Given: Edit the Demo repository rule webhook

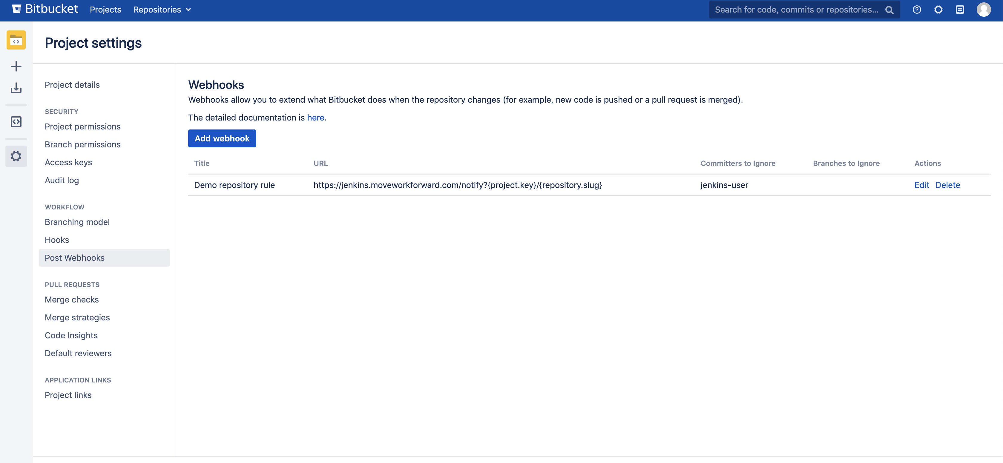Looking at the screenshot, I should 921,185.
